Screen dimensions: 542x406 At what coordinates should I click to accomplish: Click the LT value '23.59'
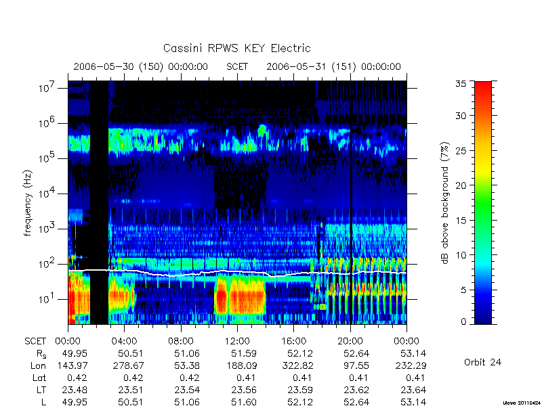pyautogui.click(x=300, y=390)
